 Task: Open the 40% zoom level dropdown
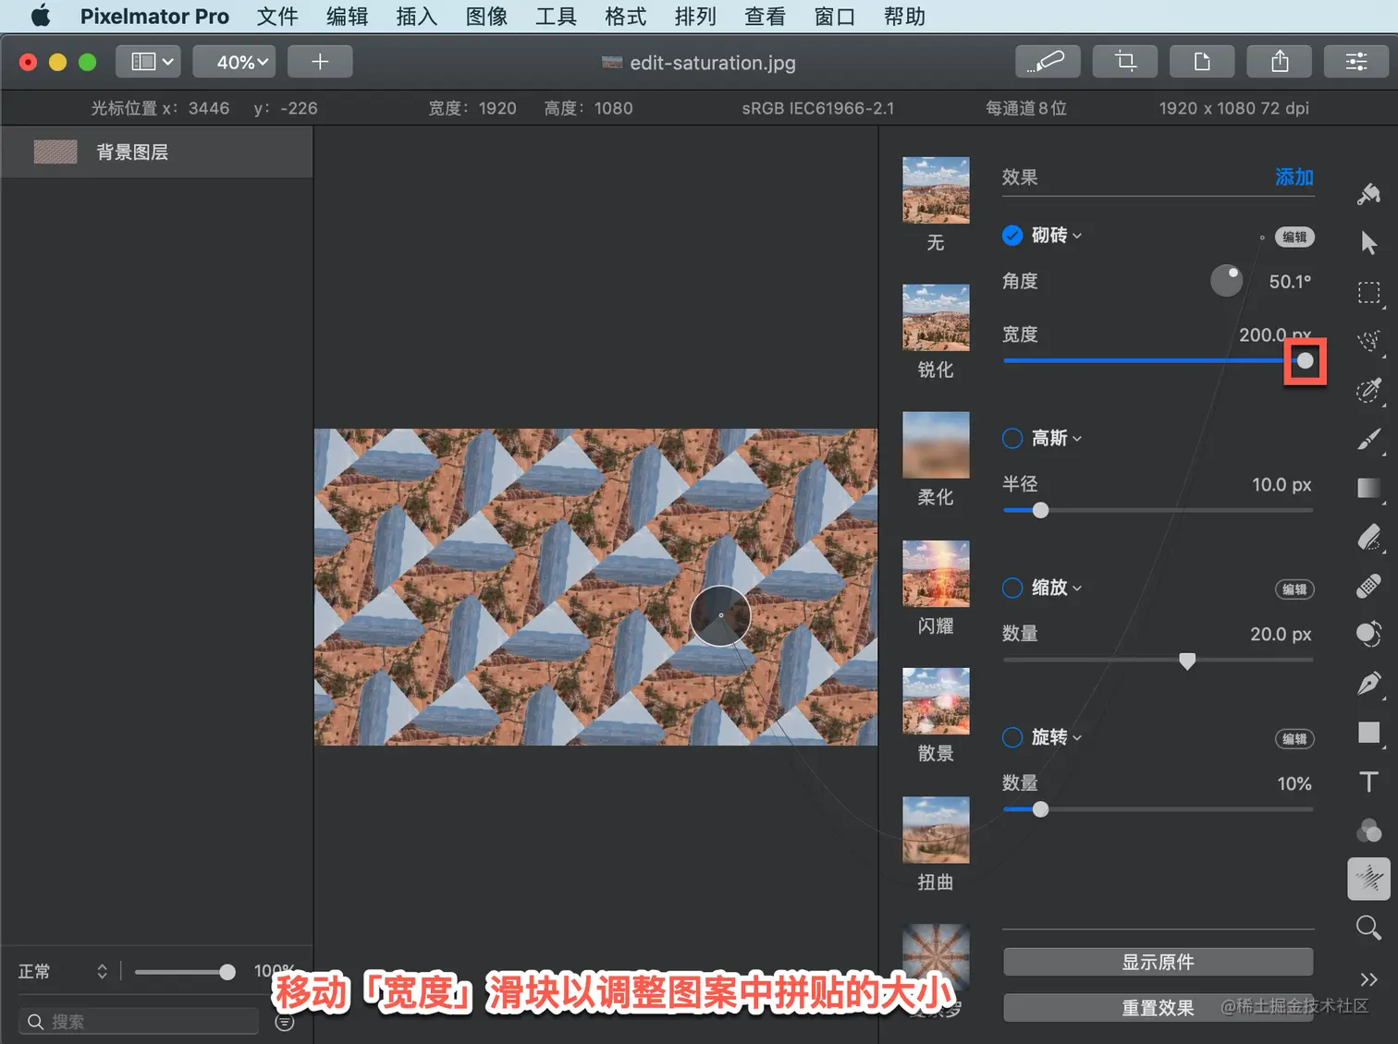(235, 62)
